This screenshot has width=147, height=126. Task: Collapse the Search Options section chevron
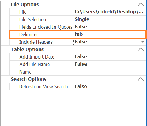point(141,79)
